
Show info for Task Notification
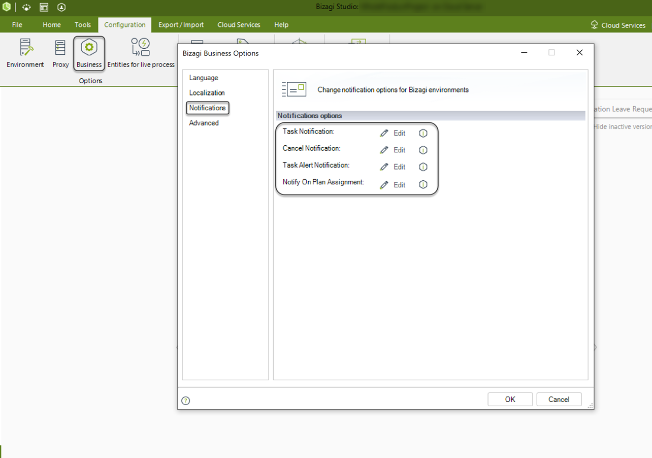[423, 133]
